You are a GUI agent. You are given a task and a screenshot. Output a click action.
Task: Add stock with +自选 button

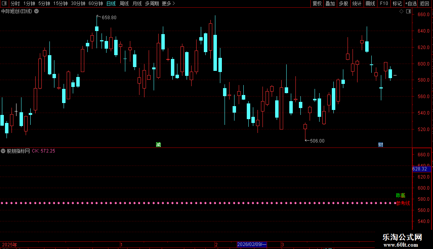pos(411,3)
